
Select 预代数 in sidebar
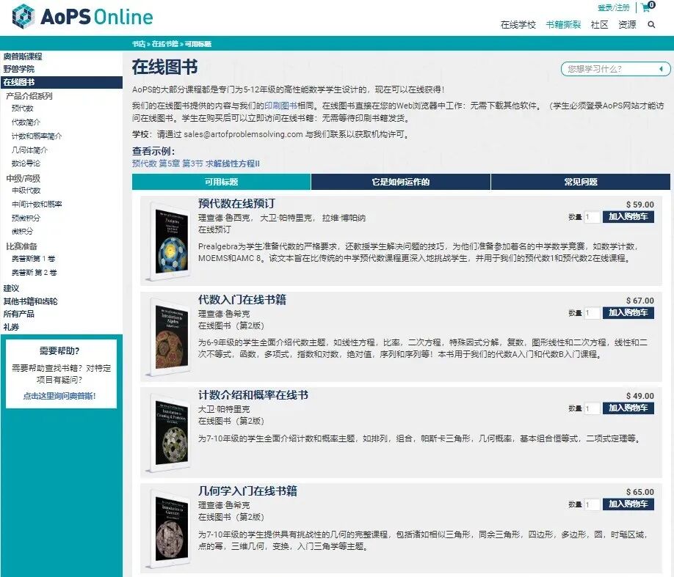pos(22,109)
